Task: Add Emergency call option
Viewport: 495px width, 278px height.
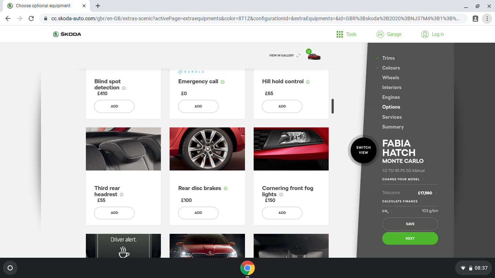Action: [198, 106]
